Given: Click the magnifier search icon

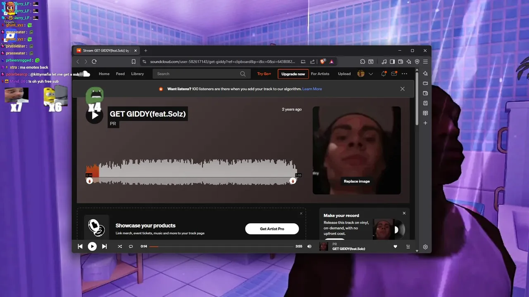Looking at the screenshot, I should pyautogui.click(x=243, y=74).
